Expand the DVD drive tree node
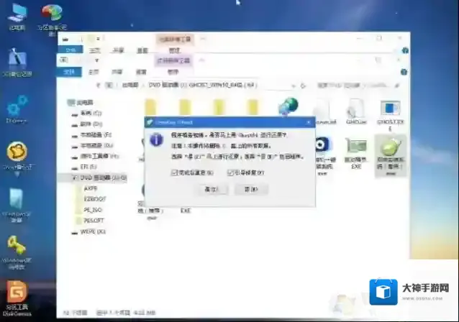 [x=67, y=177]
